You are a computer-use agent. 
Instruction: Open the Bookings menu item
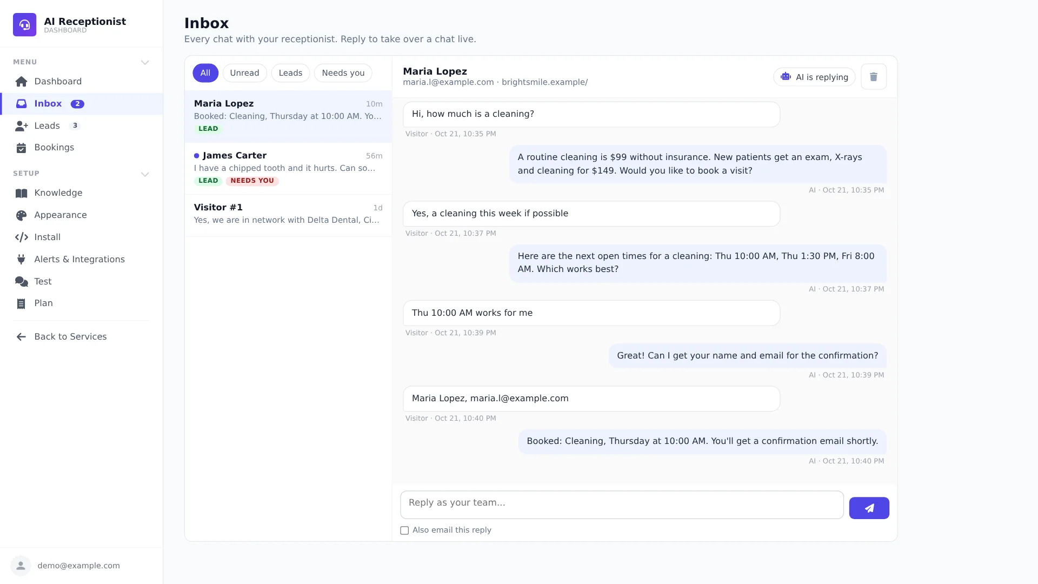81,148
